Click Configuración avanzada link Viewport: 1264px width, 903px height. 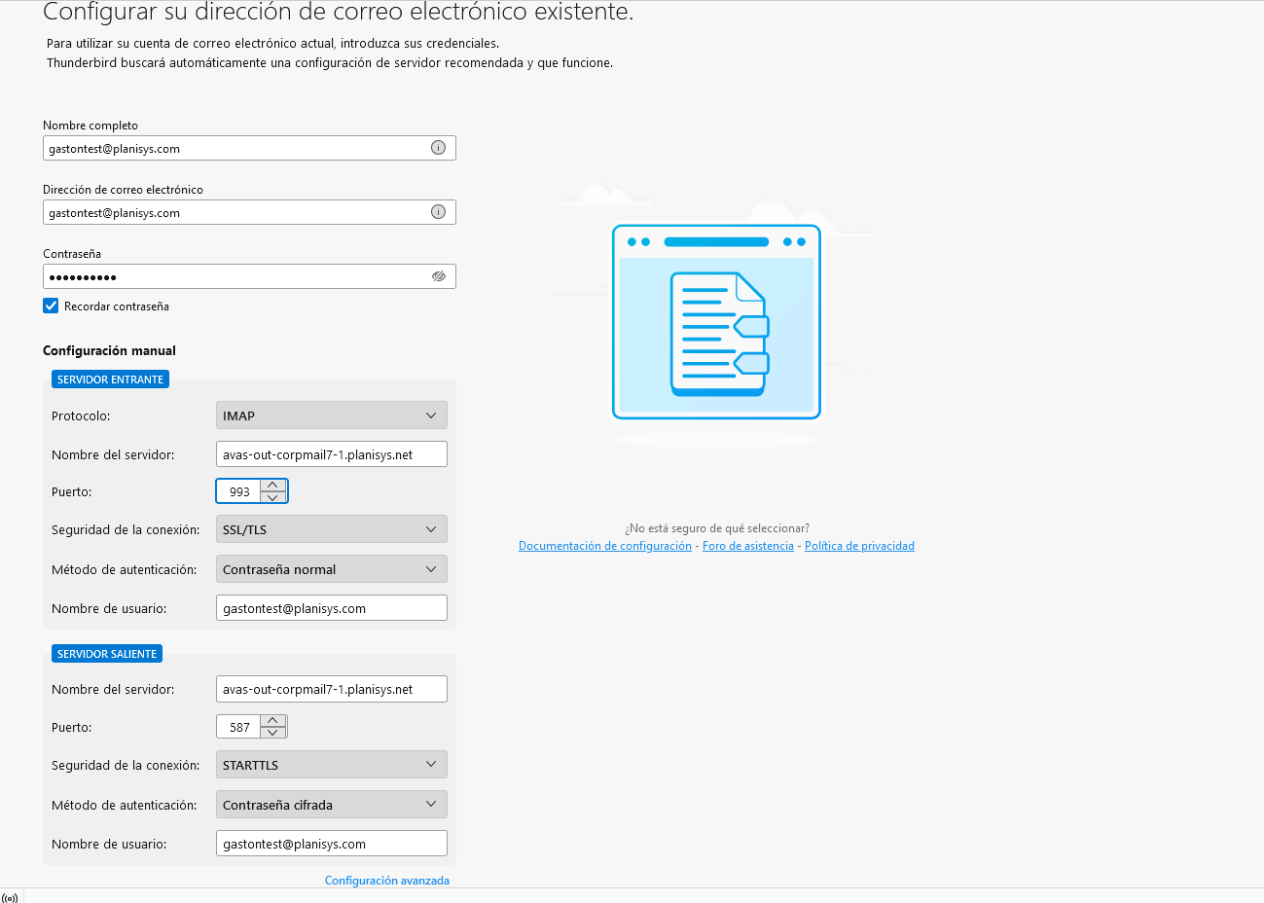[386, 881]
